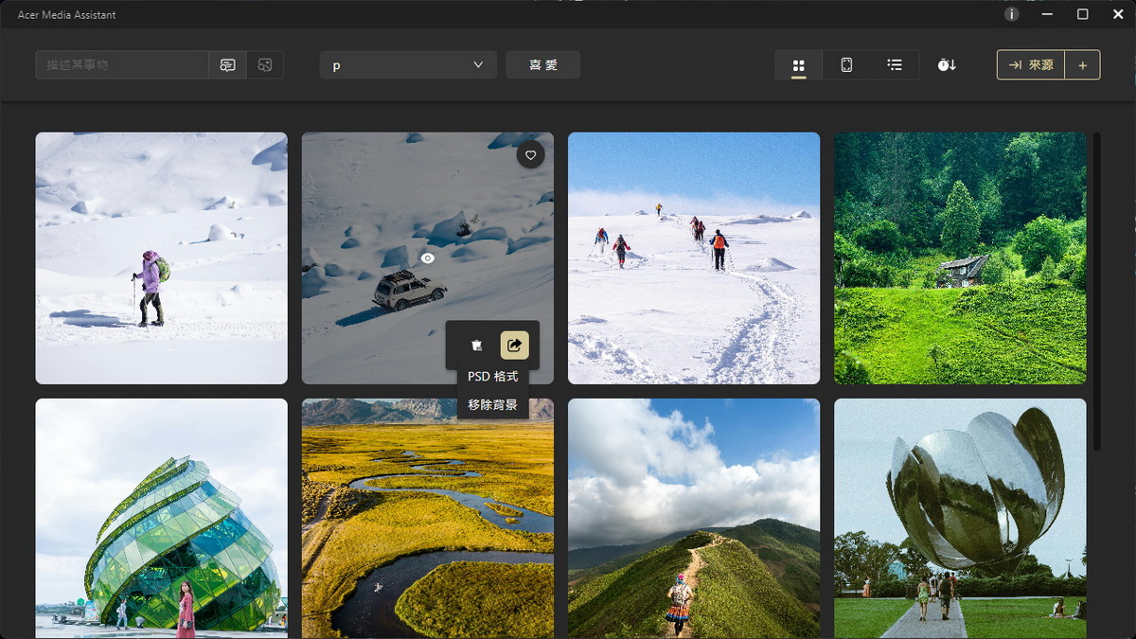
Task: Switch to image search mode icon
Action: [x=265, y=65]
